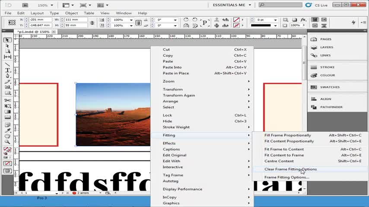369x207 pixels.
Task: Open the rotation angle dropdown
Action: click(175, 20)
